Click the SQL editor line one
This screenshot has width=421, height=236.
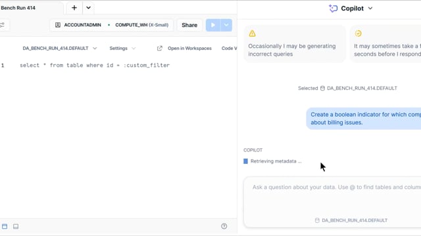95,66
